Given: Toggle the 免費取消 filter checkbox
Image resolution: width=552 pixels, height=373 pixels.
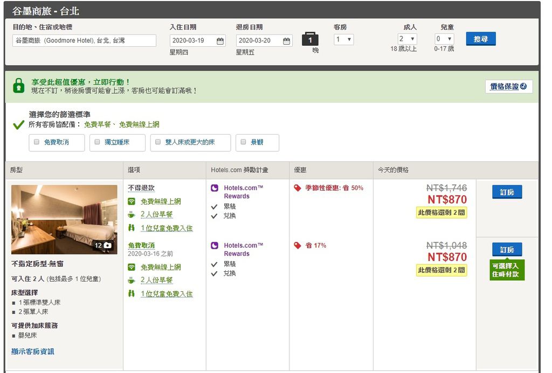Looking at the screenshot, I should pyautogui.click(x=36, y=142).
